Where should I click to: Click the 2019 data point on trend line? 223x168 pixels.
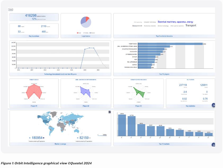tap(85, 49)
